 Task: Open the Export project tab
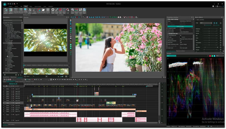38,6
